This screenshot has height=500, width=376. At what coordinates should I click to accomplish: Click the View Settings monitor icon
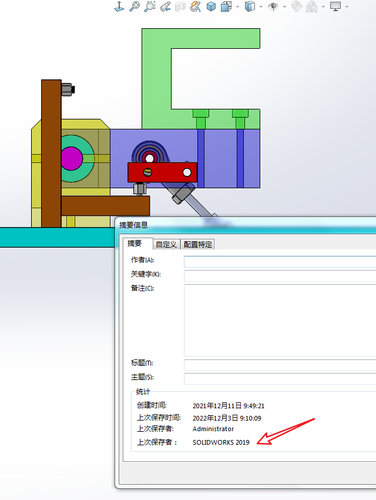pyautogui.click(x=335, y=6)
